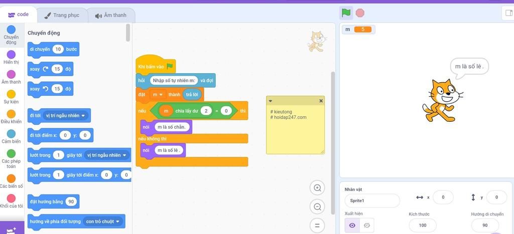Click the nếu không thì label
This screenshot has width=514, height=234.
click(x=153, y=139)
